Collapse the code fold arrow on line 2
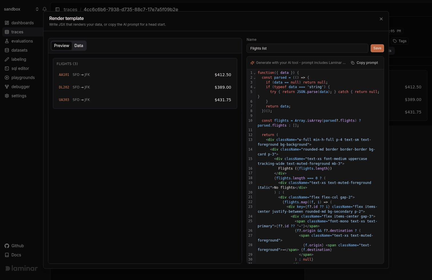 pyautogui.click(x=255, y=78)
